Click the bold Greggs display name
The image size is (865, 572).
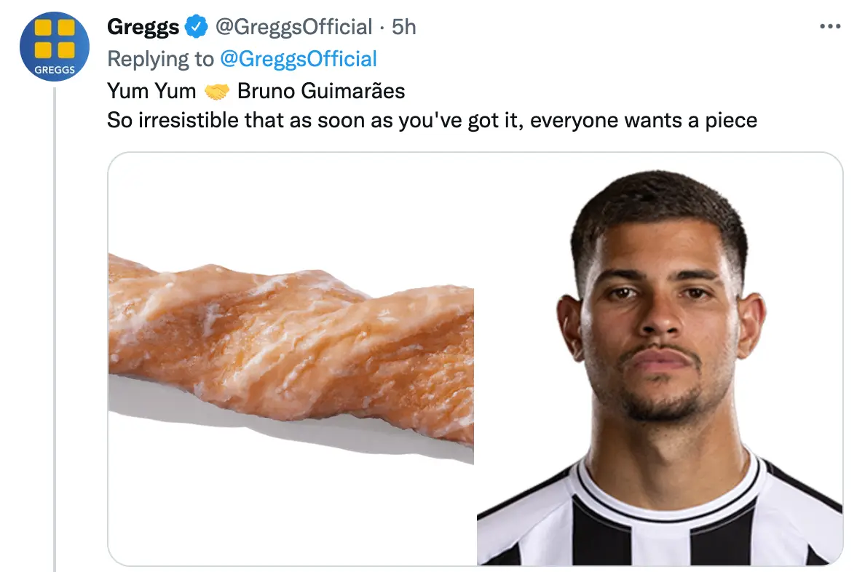coord(143,28)
